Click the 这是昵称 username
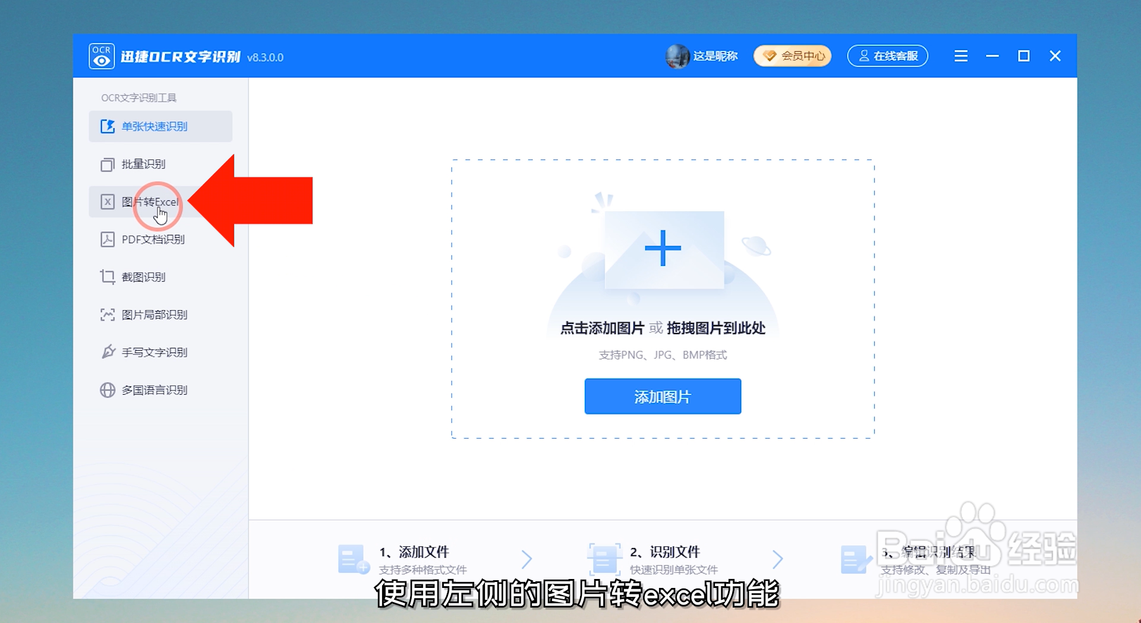 click(716, 56)
